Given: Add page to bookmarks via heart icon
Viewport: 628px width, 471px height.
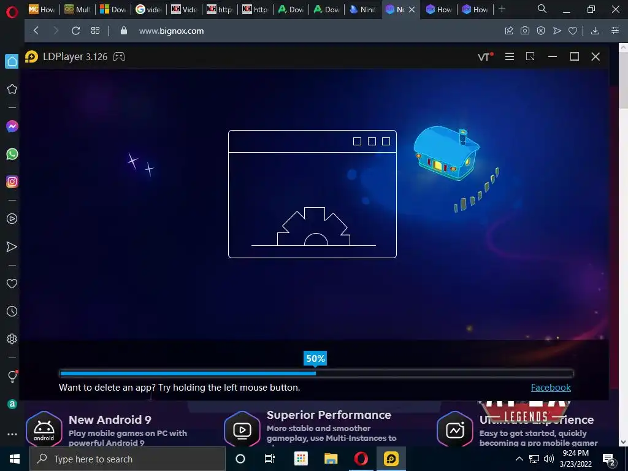Looking at the screenshot, I should tap(573, 31).
